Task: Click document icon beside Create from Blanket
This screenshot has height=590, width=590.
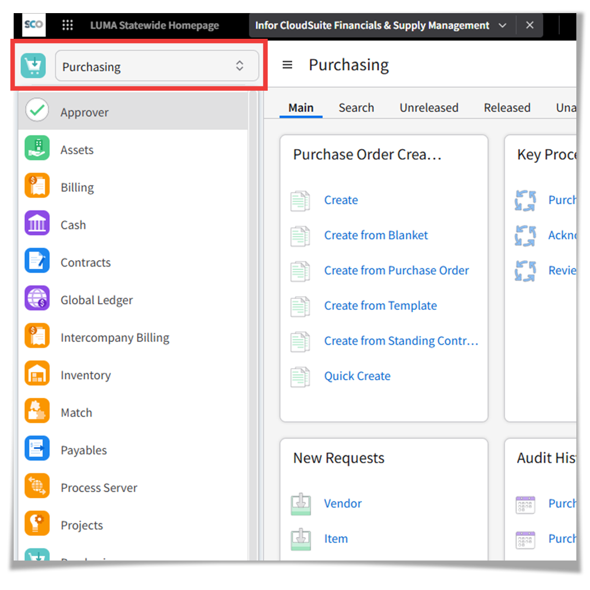Action: 300,237
